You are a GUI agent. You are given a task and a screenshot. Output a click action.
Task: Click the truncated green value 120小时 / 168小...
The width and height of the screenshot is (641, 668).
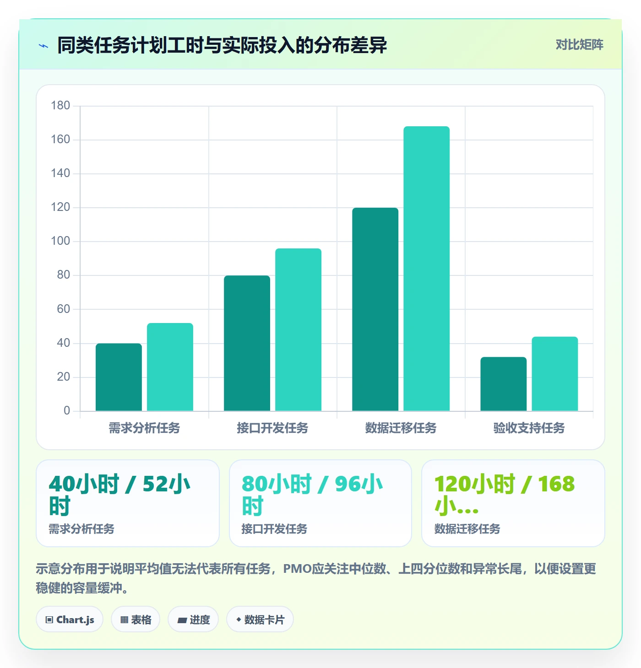(505, 495)
